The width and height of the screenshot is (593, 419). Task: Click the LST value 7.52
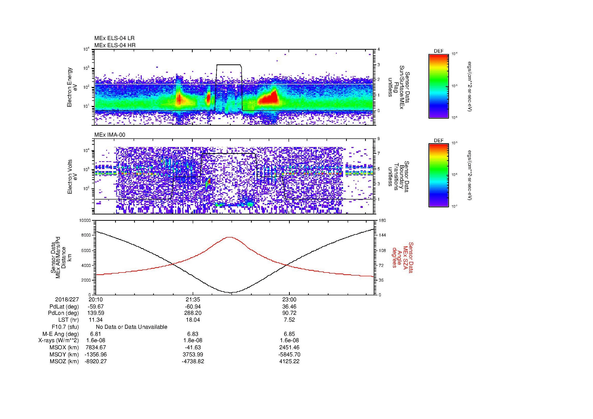289,320
